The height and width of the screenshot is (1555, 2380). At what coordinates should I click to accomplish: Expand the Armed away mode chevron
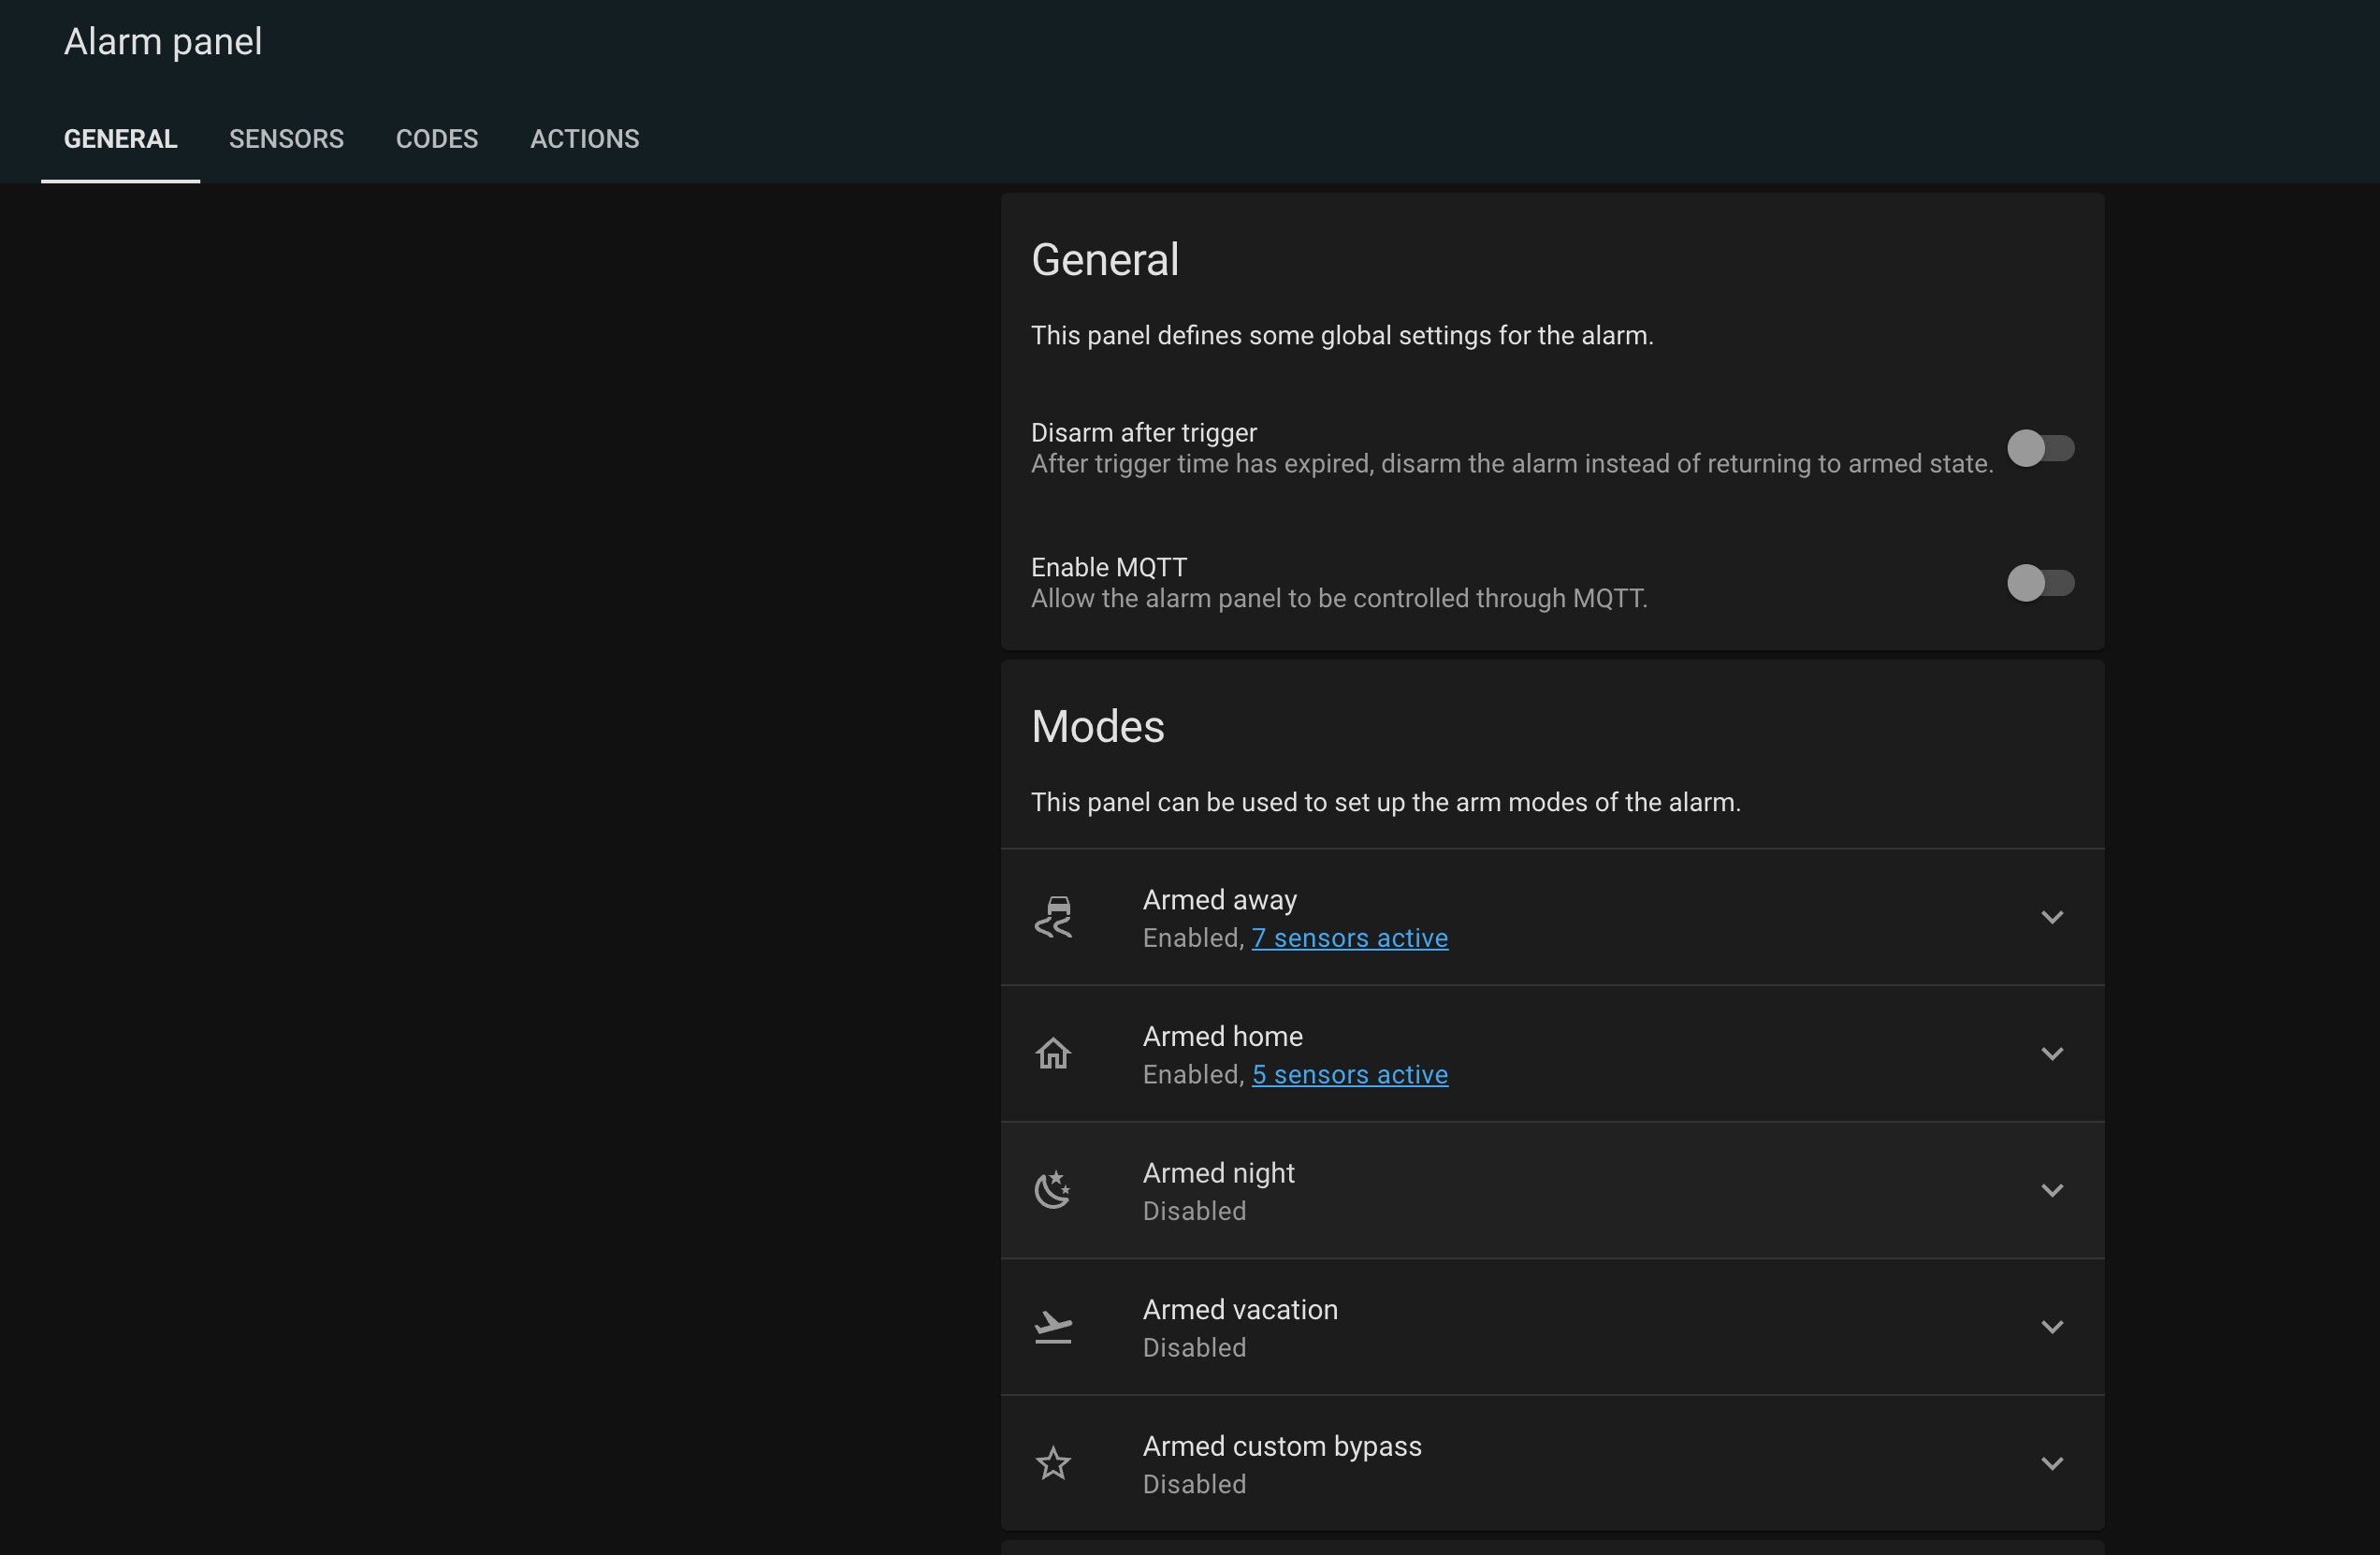click(x=2052, y=917)
